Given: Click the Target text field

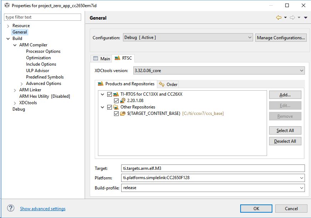Looking at the screenshot, I should pos(213,168).
